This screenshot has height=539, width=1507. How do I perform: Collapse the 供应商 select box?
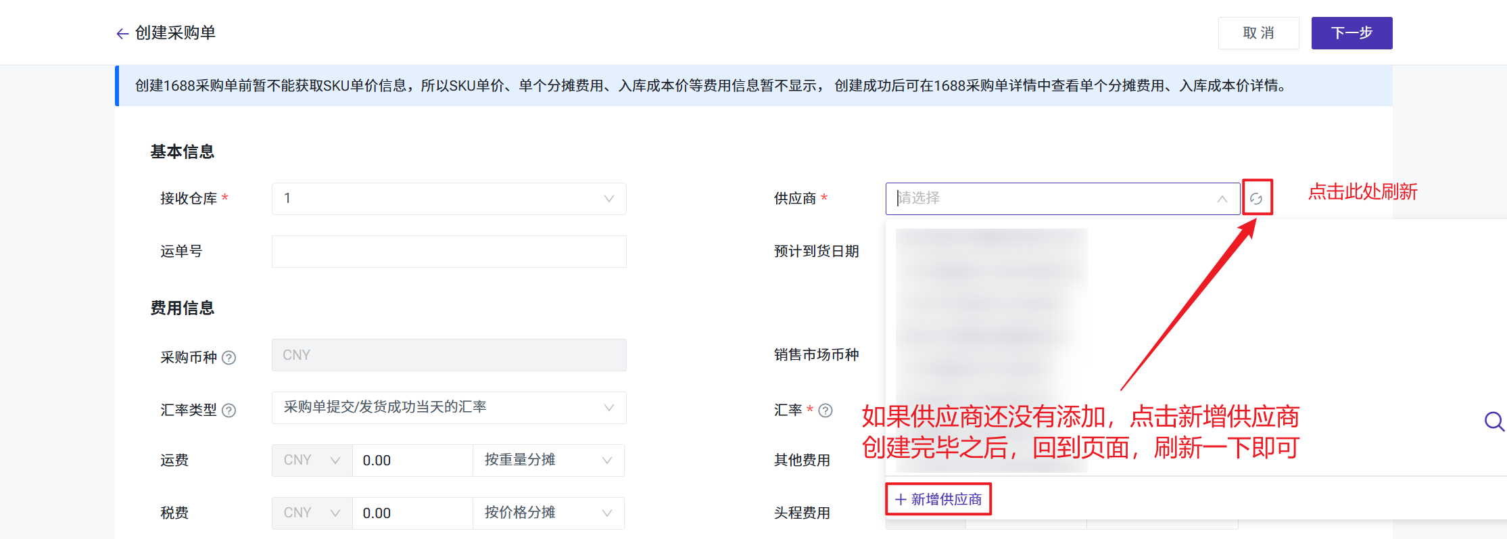(x=1062, y=199)
